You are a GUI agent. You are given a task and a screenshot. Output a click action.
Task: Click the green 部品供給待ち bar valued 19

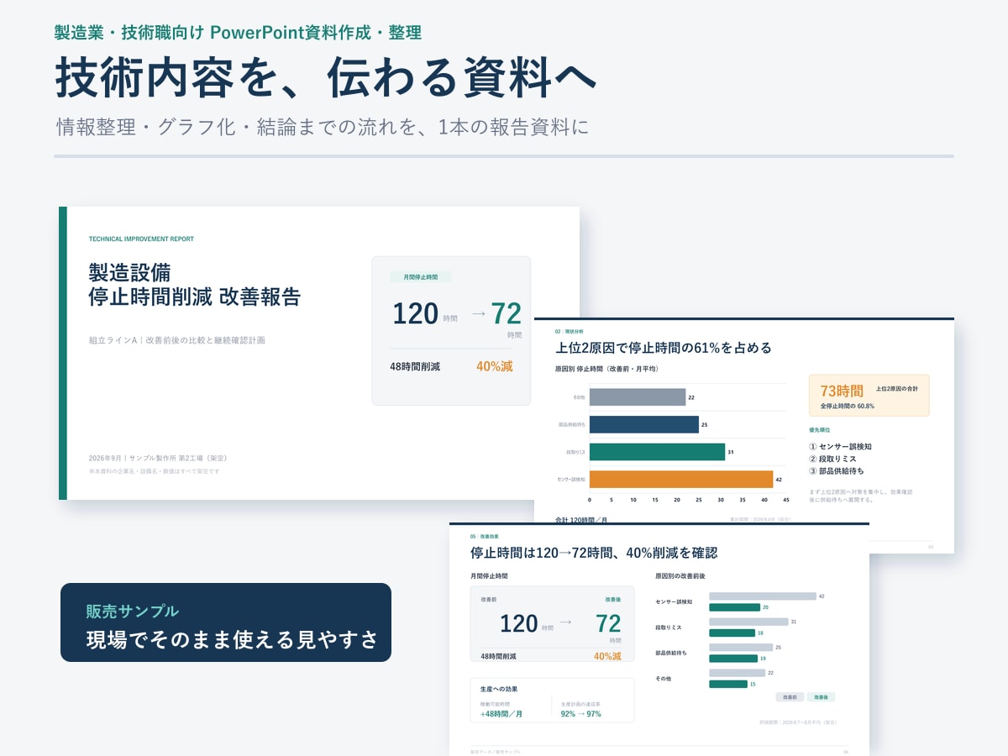coord(733,659)
